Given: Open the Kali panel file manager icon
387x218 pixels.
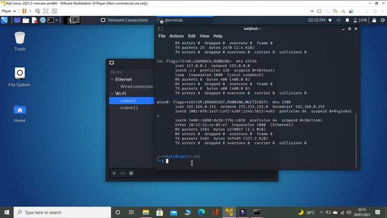Looking at the screenshot, I should click(25, 20).
